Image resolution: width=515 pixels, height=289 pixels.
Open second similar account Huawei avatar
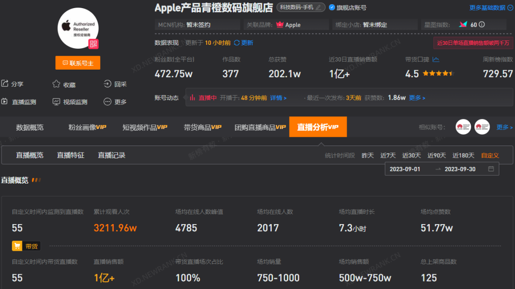pyautogui.click(x=482, y=127)
